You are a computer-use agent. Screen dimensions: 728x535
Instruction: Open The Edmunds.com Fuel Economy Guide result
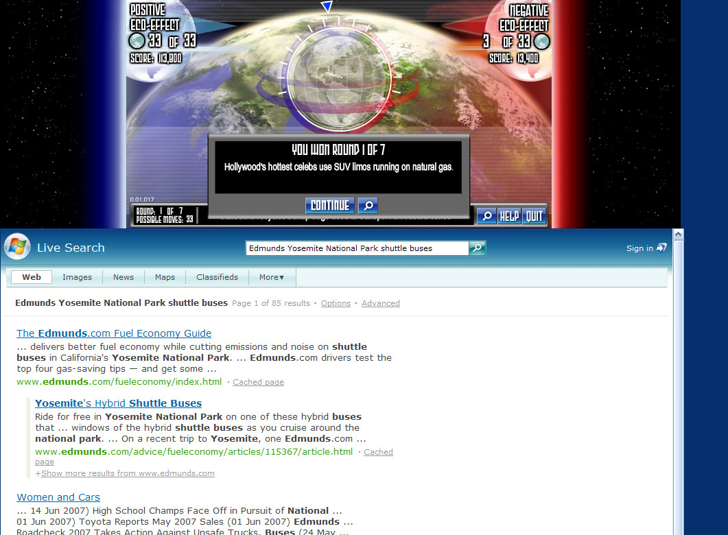pos(114,333)
